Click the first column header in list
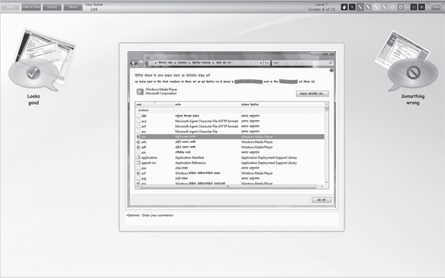 coord(155,105)
